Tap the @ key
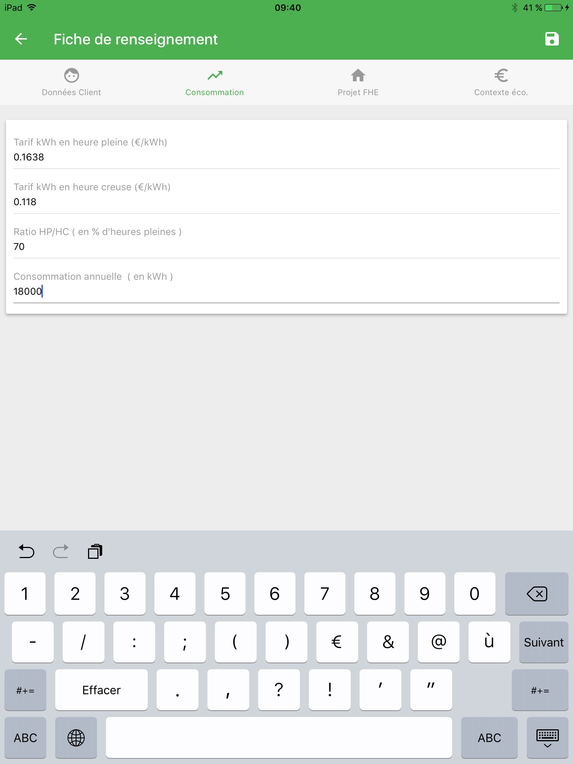 (439, 642)
